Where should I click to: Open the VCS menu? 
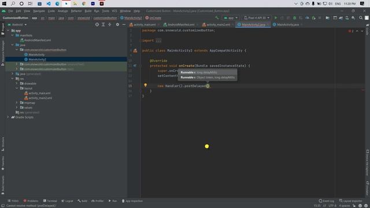tap(114, 11)
